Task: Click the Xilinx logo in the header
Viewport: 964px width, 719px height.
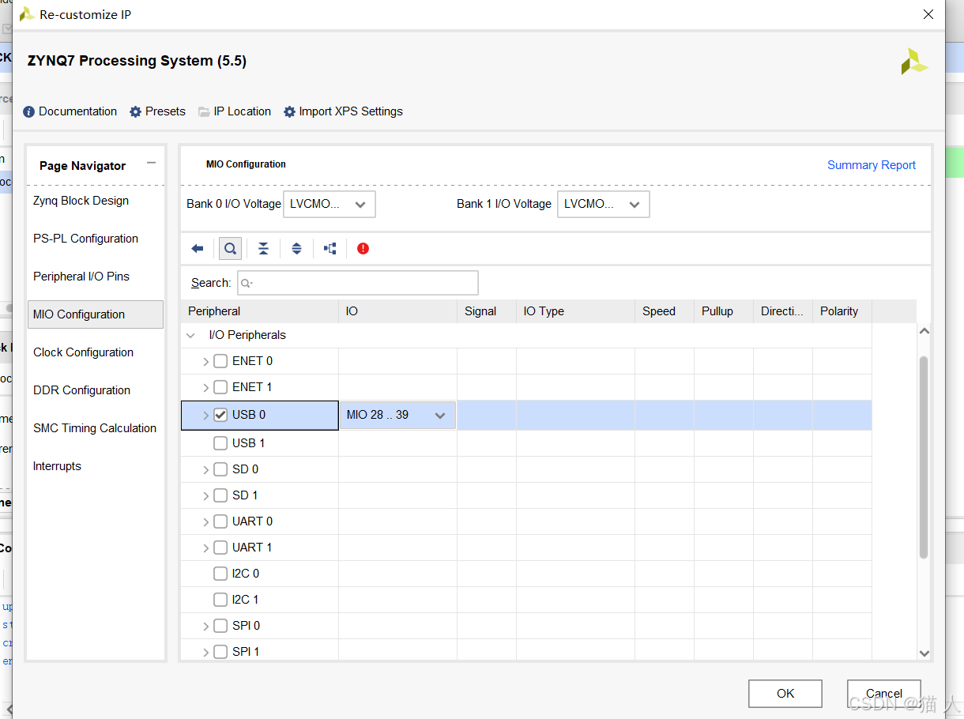Action: point(913,62)
